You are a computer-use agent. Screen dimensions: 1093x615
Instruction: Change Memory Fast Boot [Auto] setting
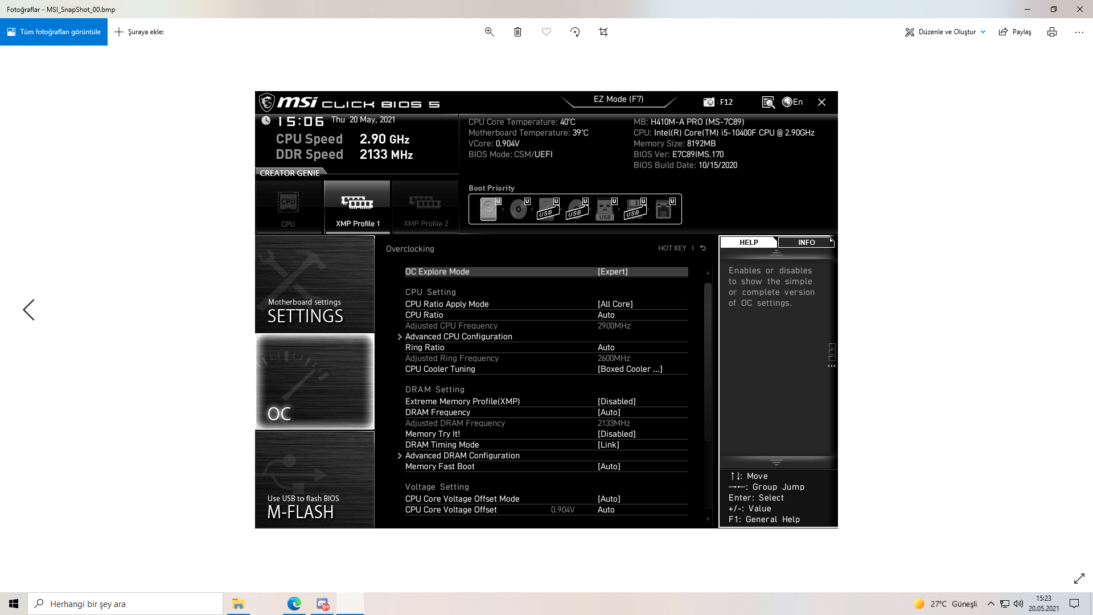click(546, 466)
